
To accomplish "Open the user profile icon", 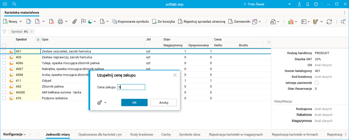I will (x=299, y=4).
